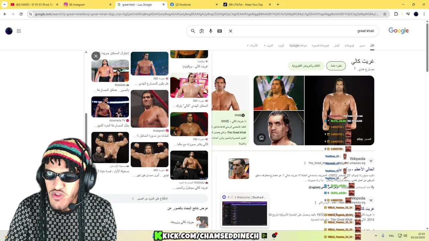This screenshot has width=429, height=241.
Task: Select the صور images filter tab
Action: 362,46
